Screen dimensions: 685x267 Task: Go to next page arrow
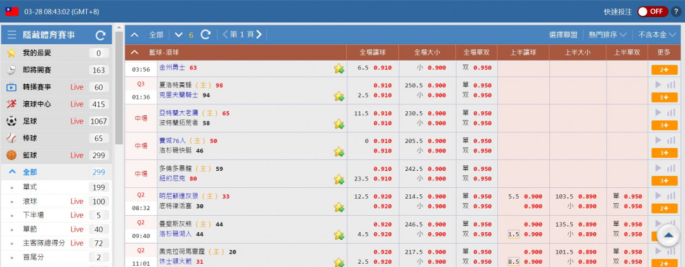pyautogui.click(x=259, y=34)
